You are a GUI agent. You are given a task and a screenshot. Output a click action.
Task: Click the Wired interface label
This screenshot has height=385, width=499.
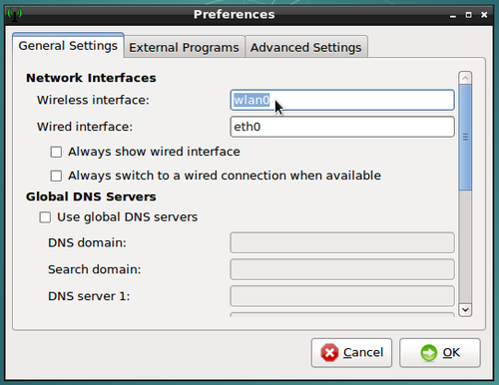coord(85,127)
